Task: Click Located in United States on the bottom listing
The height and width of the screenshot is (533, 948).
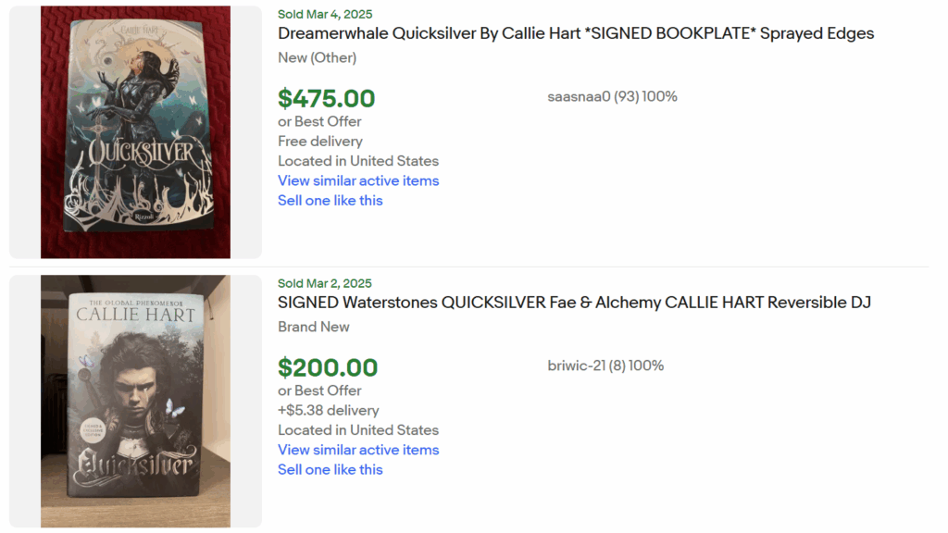Action: coord(358,430)
